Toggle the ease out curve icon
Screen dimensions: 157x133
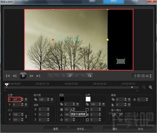point(121,115)
